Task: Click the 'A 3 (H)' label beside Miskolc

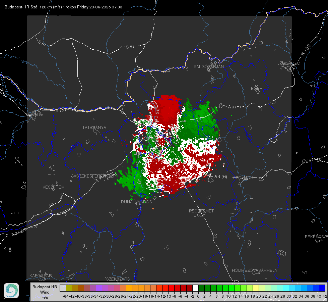Action: click(x=306, y=50)
